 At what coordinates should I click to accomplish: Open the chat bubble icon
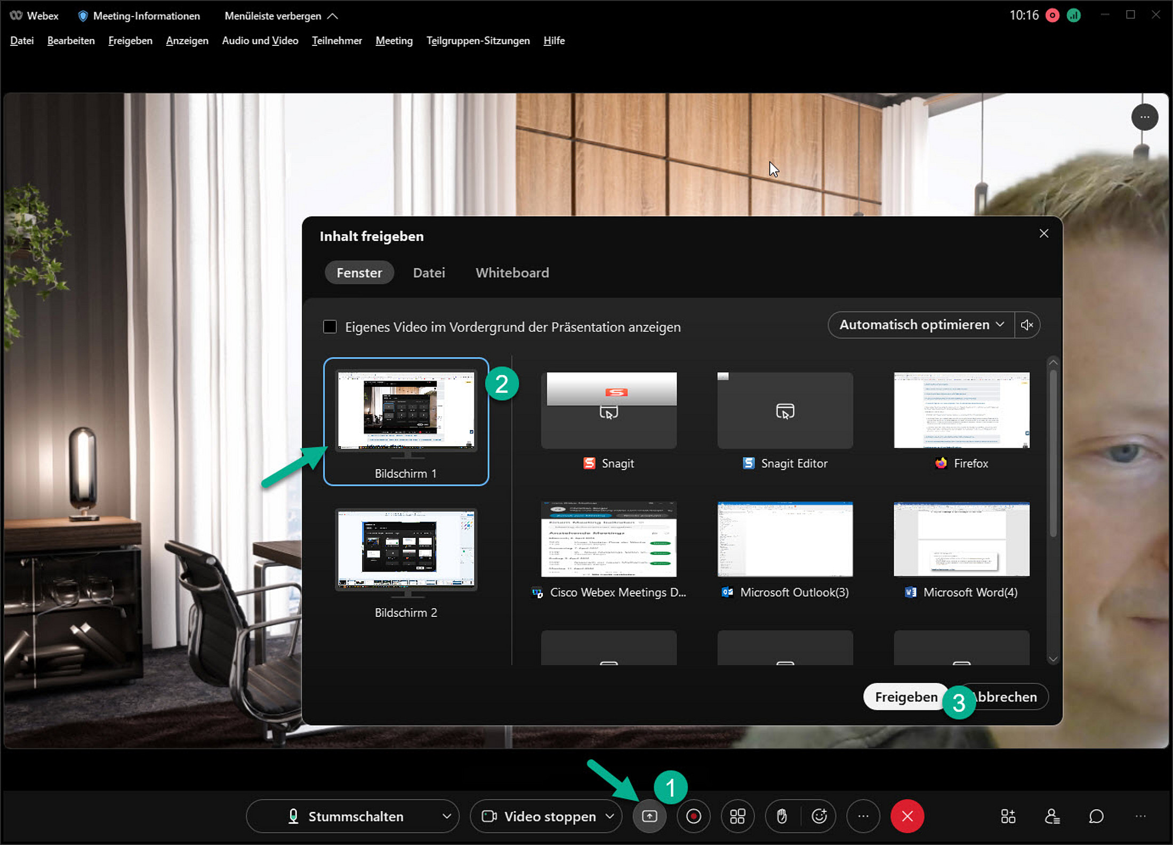pyautogui.click(x=1096, y=816)
